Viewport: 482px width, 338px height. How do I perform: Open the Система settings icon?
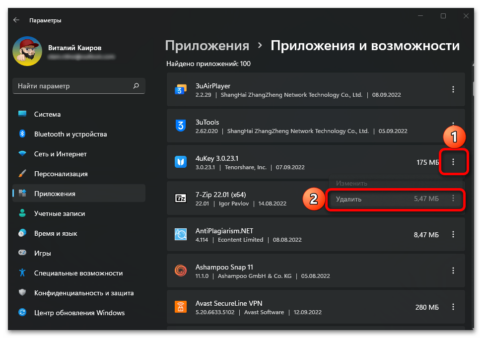22,114
